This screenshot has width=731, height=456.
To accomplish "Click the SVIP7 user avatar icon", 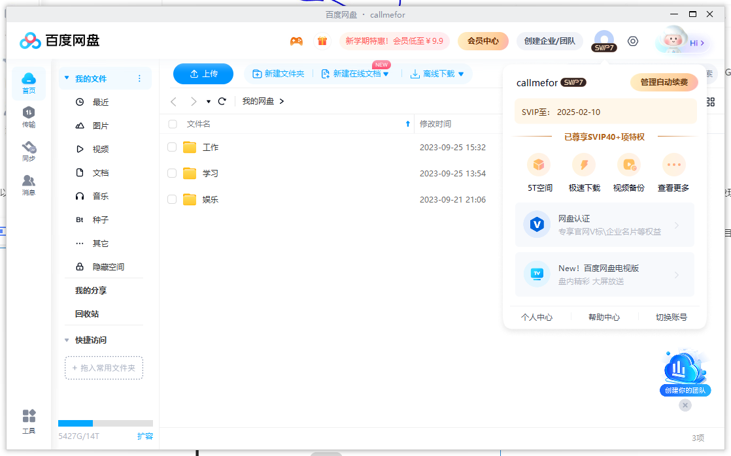I will [604, 41].
